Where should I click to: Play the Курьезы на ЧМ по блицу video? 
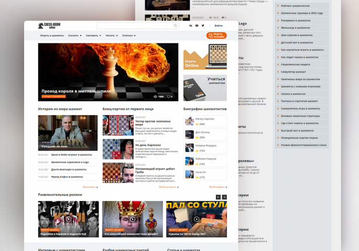click(x=197, y=219)
